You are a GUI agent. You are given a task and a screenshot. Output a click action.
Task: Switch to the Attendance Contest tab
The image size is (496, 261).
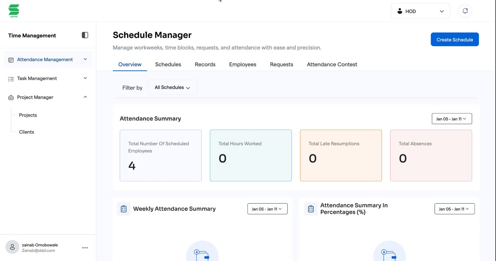pos(332,65)
